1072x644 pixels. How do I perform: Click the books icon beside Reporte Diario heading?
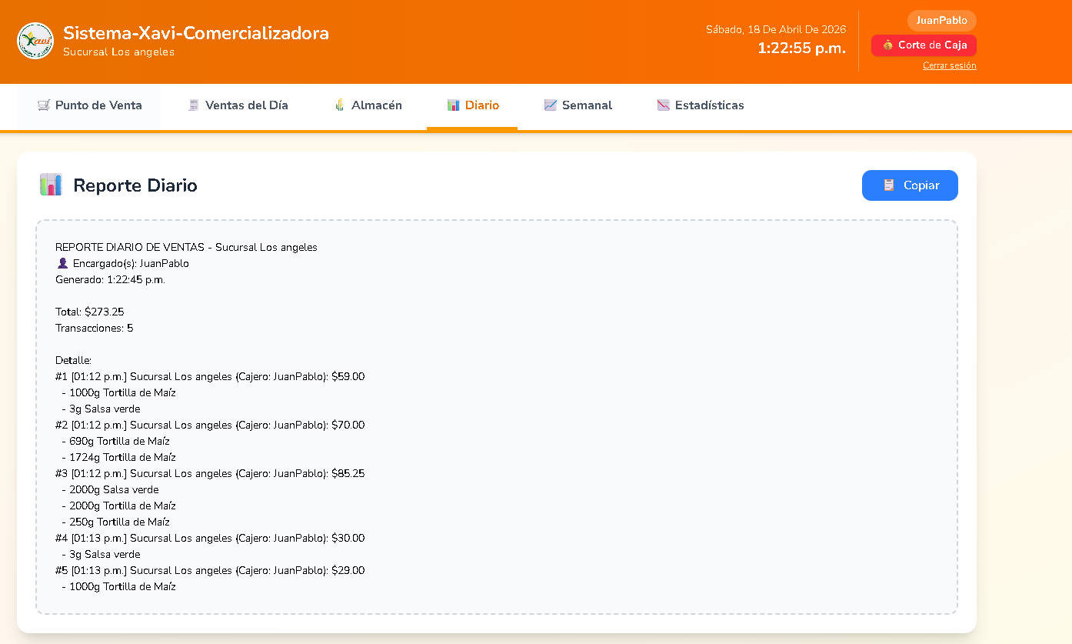pos(51,185)
